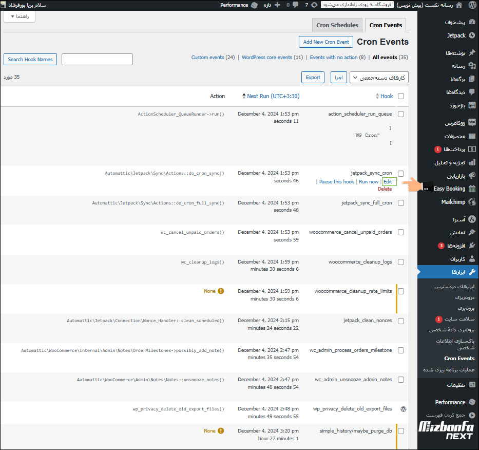Open Cron Events submenu item in sidebar
This screenshot has width=479, height=450.
tap(459, 358)
